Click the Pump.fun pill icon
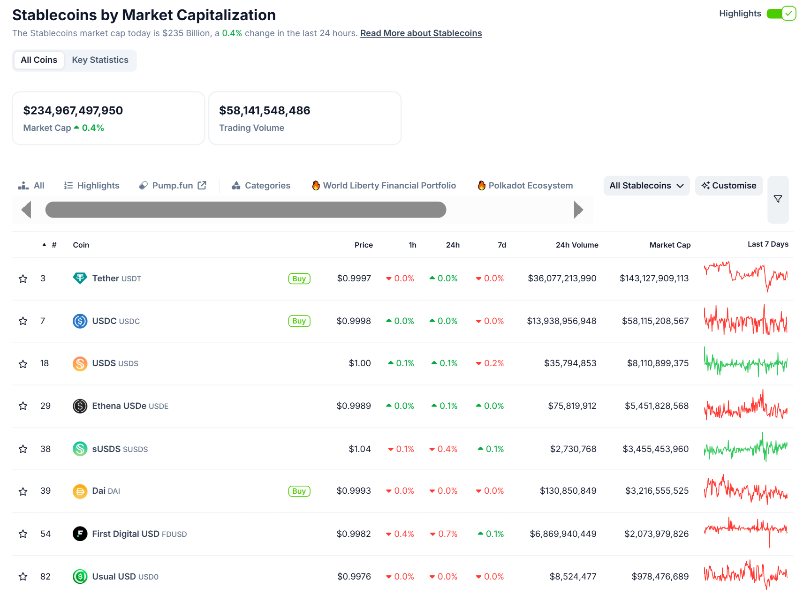 tap(144, 186)
